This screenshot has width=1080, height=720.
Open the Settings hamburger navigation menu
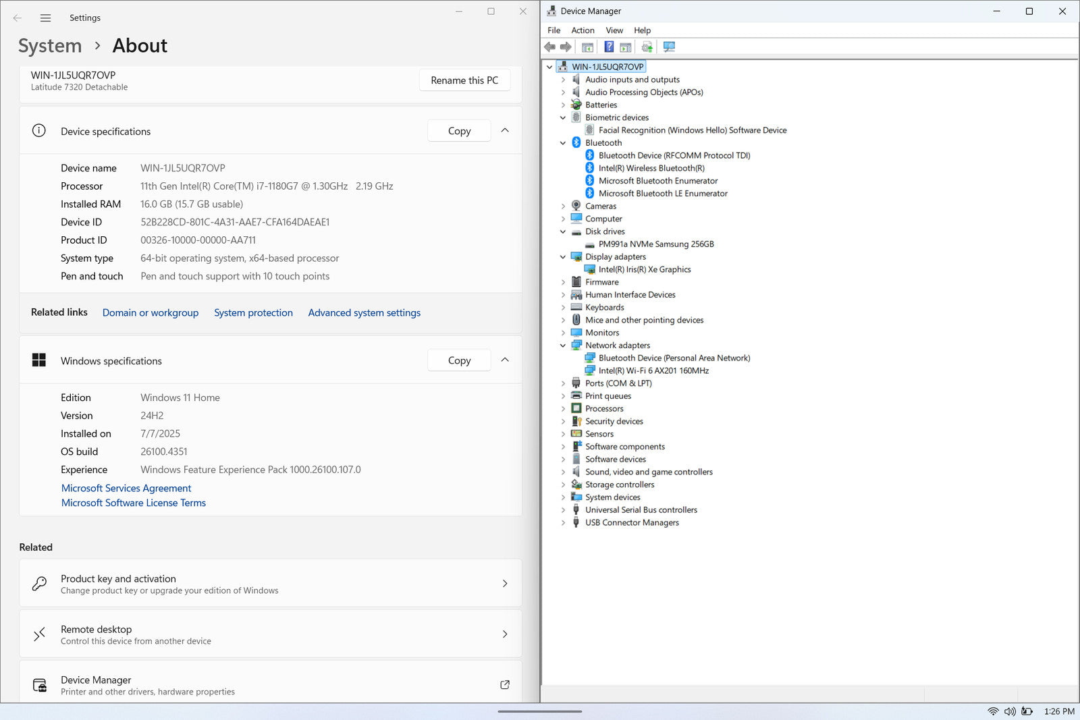pos(45,18)
